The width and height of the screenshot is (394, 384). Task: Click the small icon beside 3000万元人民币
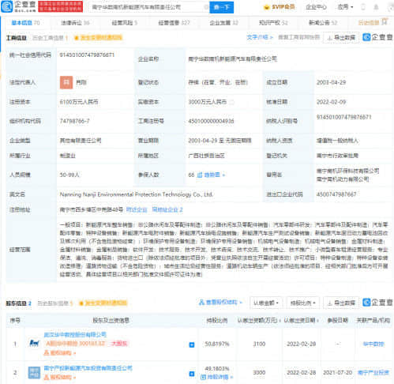pos(231,102)
